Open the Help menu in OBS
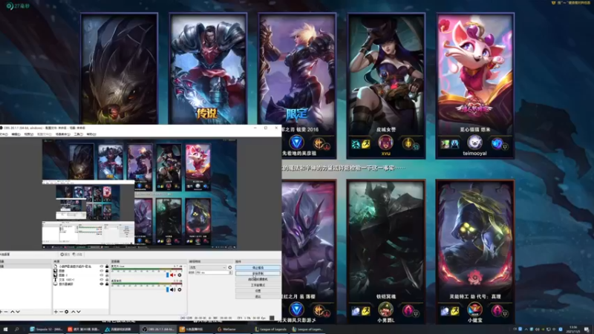This screenshot has width=594, height=334. pos(91,134)
